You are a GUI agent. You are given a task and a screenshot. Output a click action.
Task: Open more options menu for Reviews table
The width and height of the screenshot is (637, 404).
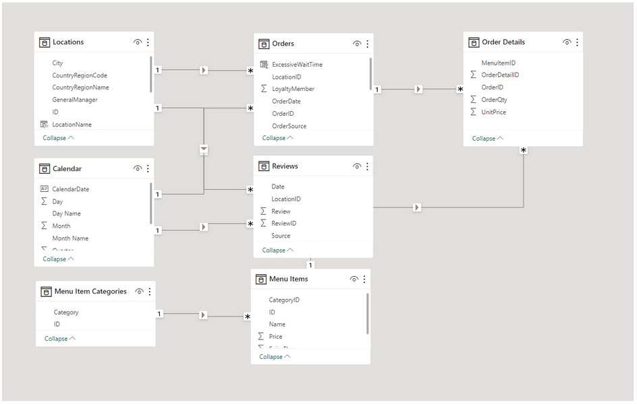point(367,166)
